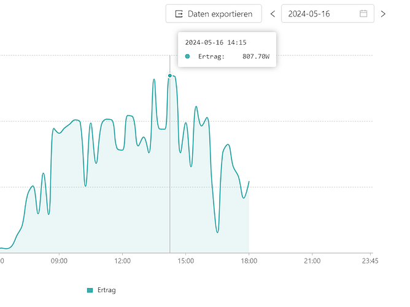Click the export icon in Daten exportieren
410x307 pixels.
[x=179, y=14]
